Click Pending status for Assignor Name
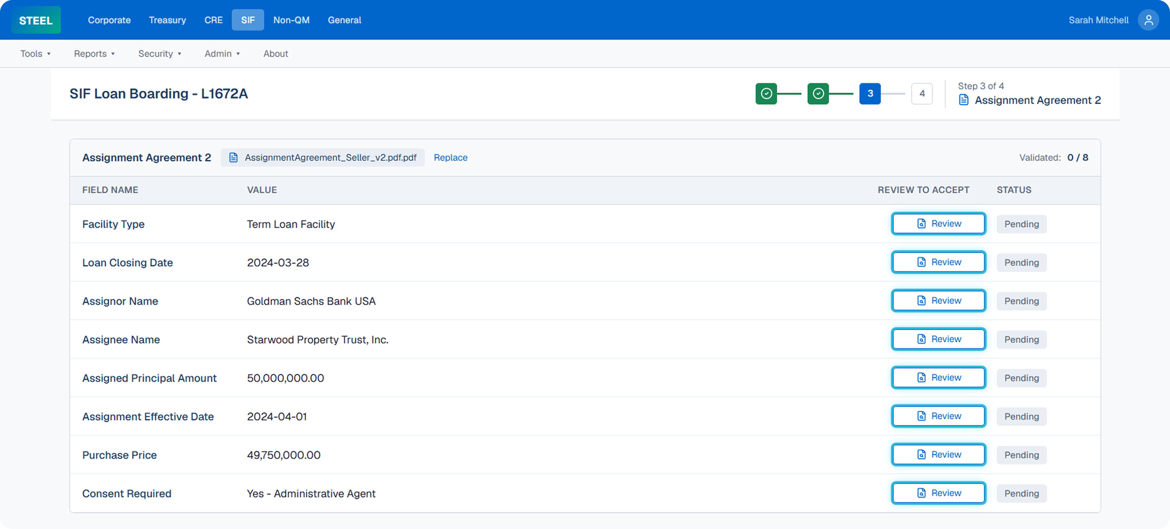This screenshot has height=529, width=1170. (x=1022, y=301)
